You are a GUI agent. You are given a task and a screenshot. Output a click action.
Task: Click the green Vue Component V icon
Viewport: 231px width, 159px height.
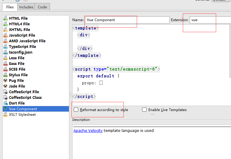5,109
